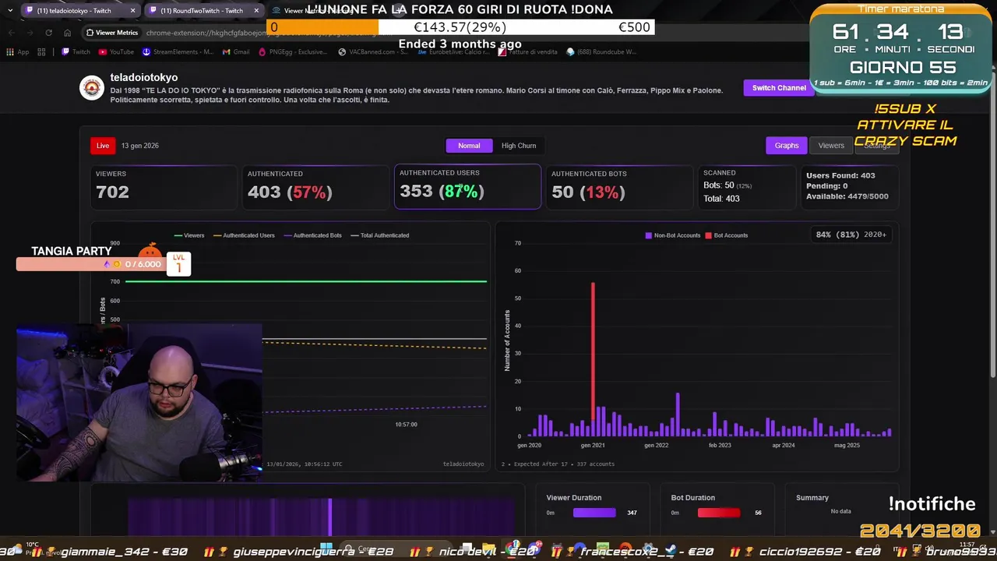Screen dimensions: 997x561
Task: Click the Viewer Metrics extension chip in address bar
Action: [x=112, y=33]
